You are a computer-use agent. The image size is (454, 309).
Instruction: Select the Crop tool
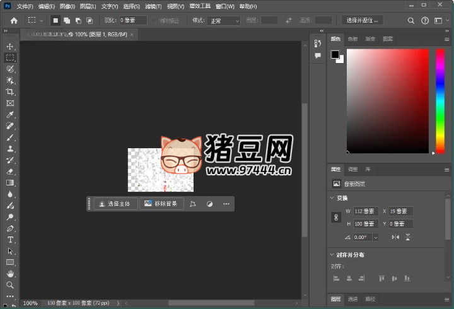point(10,92)
